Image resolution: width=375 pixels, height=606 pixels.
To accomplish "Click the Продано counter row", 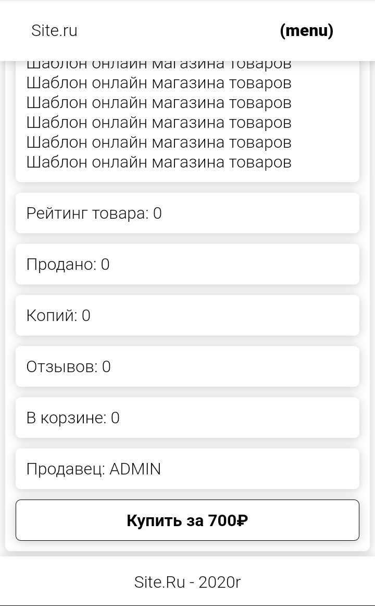I will click(x=187, y=264).
